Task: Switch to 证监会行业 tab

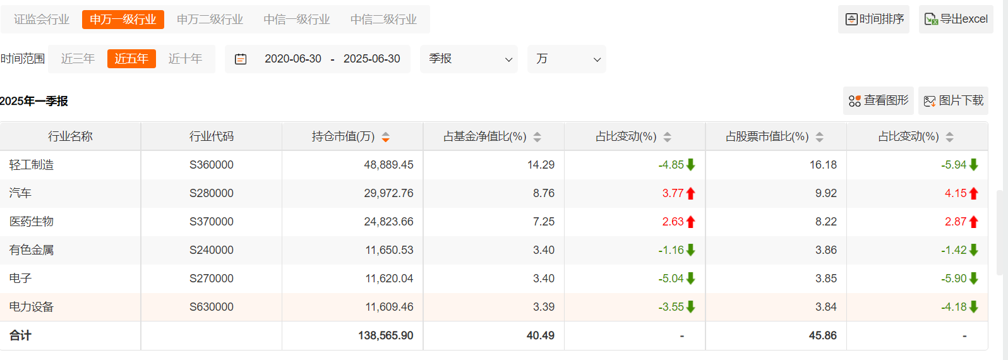Action: coord(42,20)
